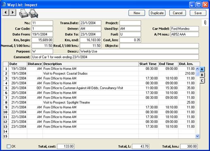Click the scroll up arrow of the grid
Image resolution: width=210 pixels, height=151 pixels.
(197, 69)
